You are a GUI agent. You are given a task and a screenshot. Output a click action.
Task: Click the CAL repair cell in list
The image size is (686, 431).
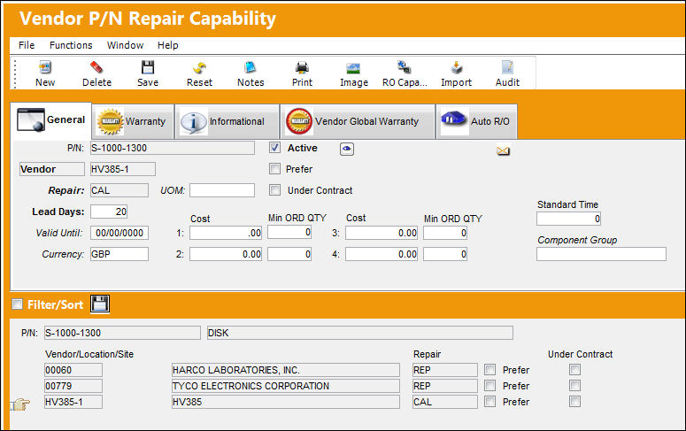point(445,402)
